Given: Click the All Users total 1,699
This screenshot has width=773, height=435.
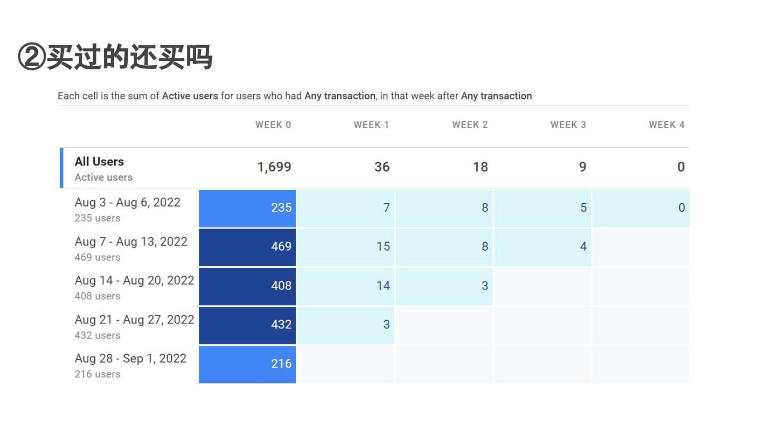Looking at the screenshot, I should click(274, 167).
